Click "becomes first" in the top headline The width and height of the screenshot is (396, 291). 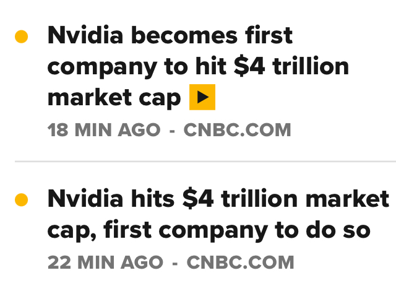click(211, 36)
